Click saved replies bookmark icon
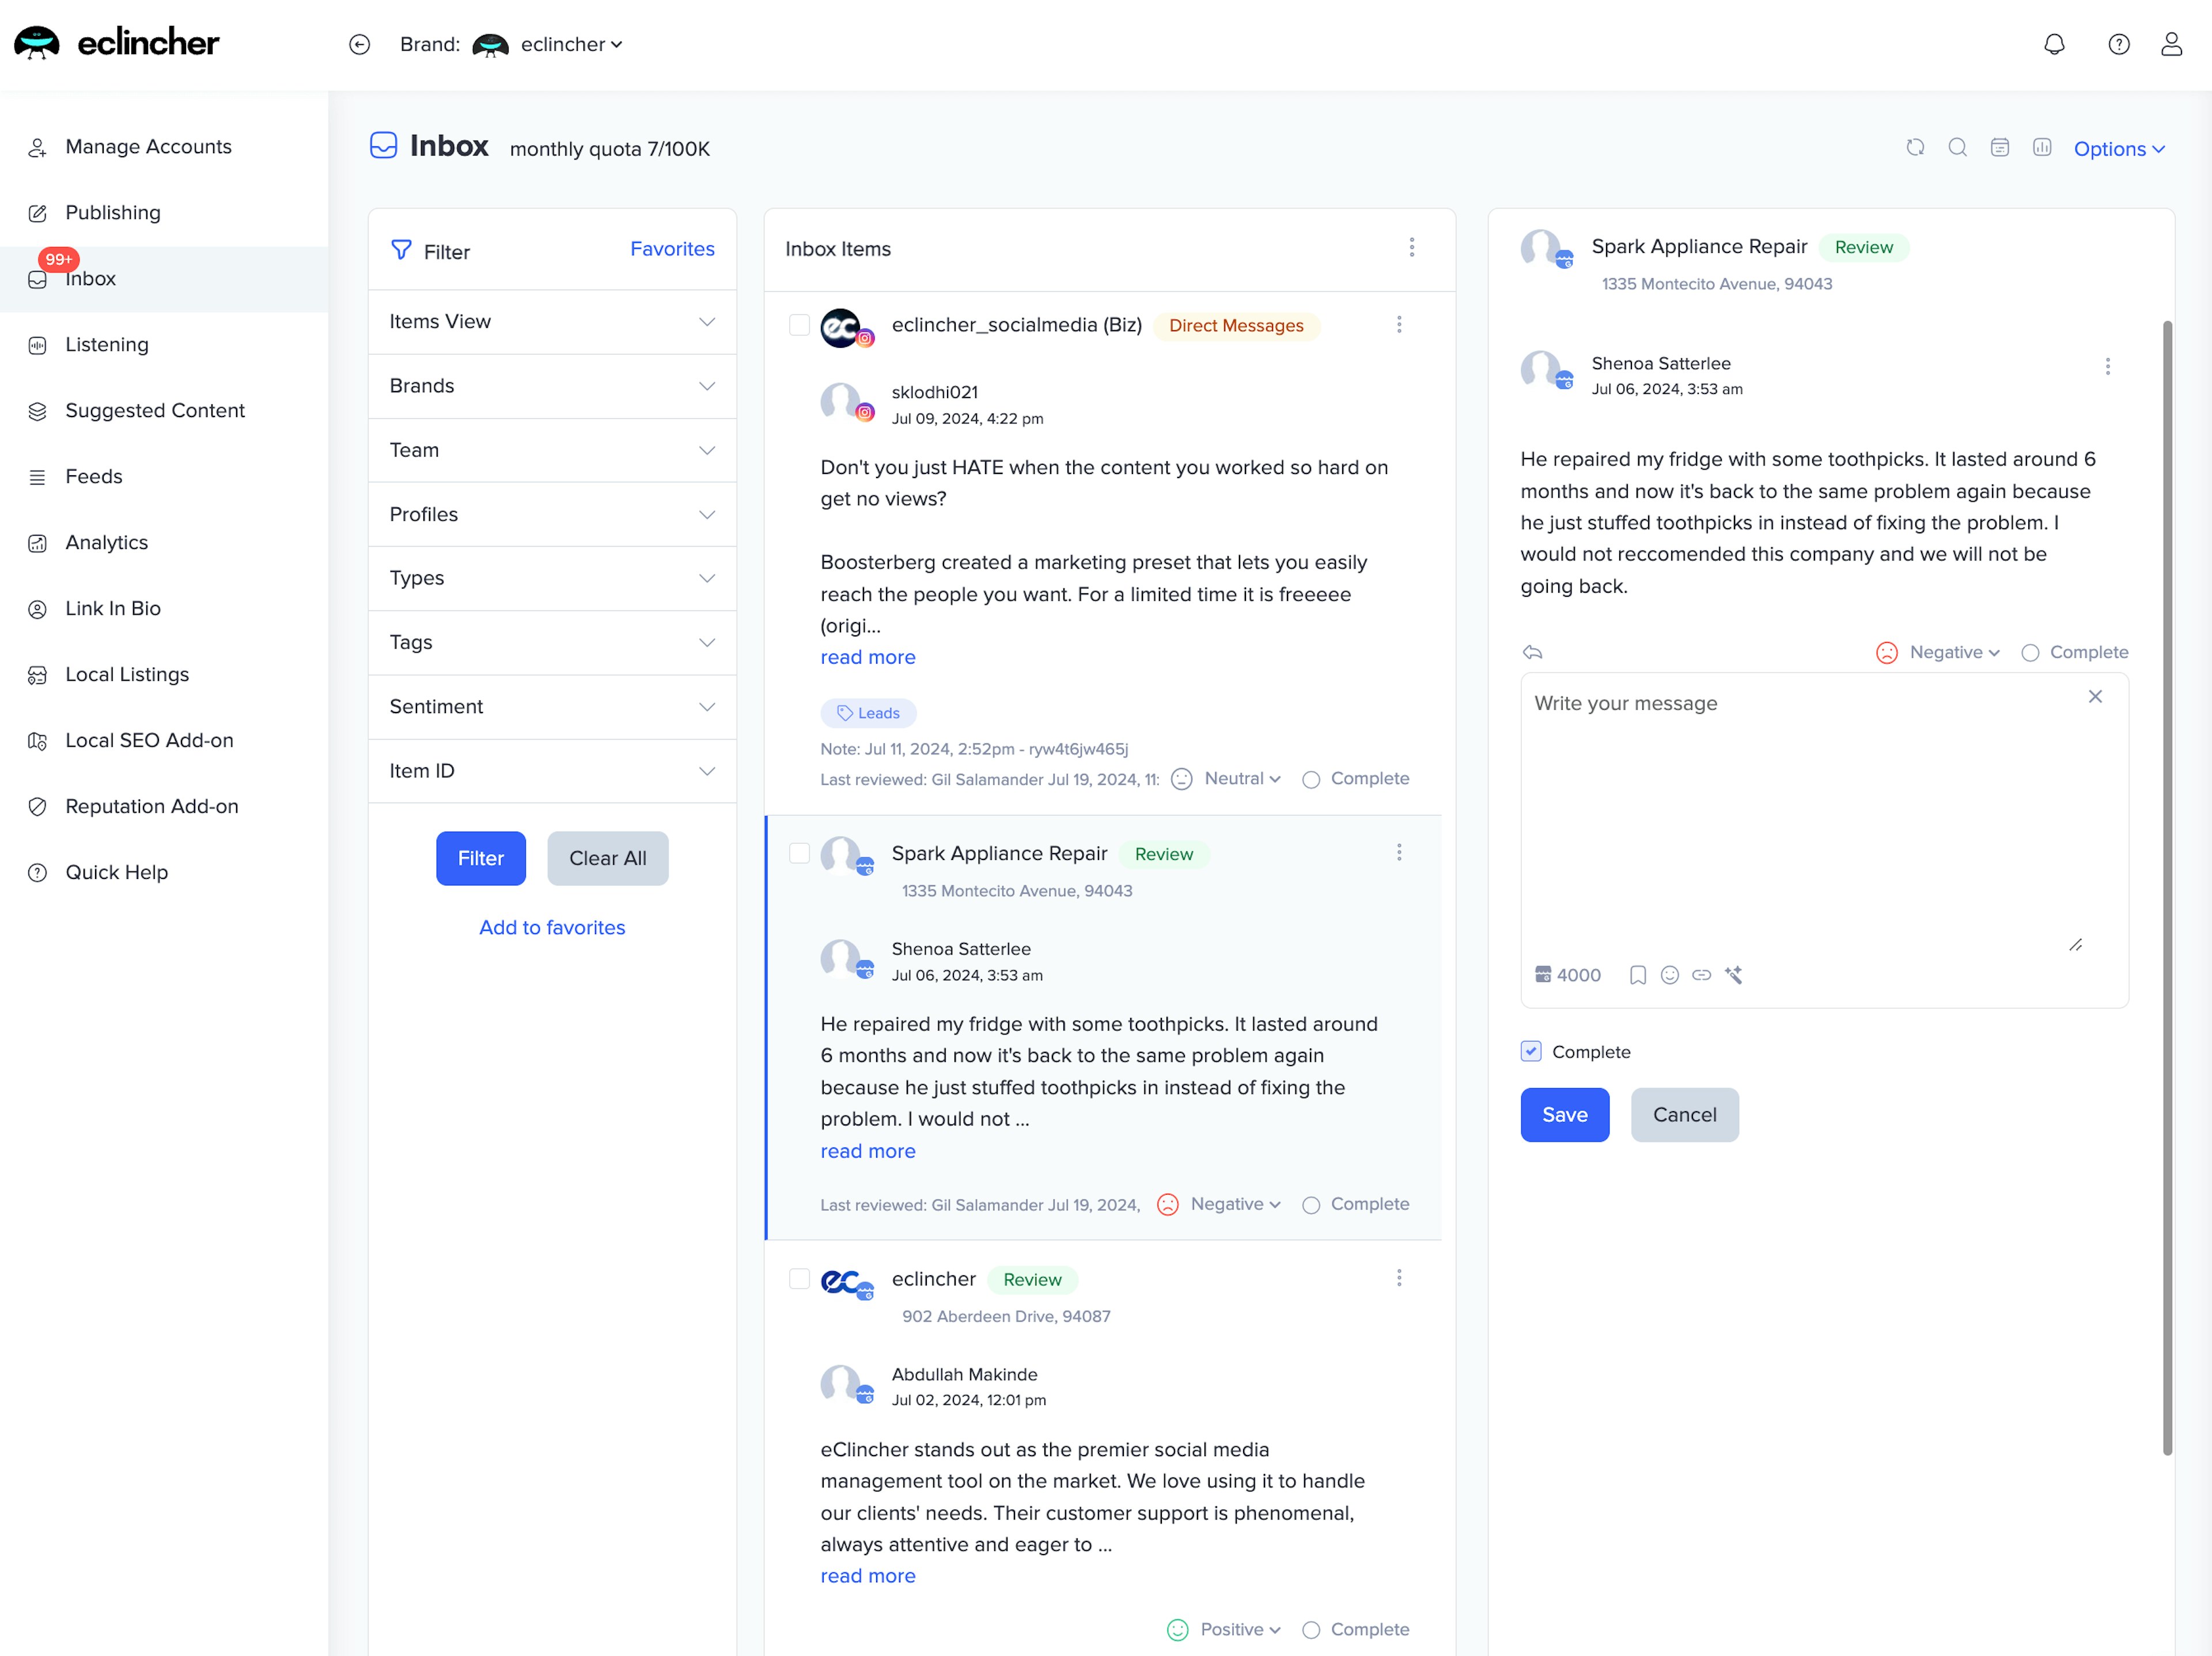This screenshot has width=2212, height=1656. click(1637, 975)
